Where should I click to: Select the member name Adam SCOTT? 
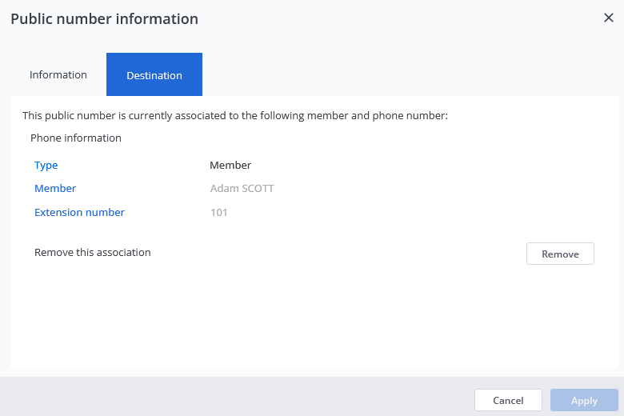pyautogui.click(x=242, y=189)
